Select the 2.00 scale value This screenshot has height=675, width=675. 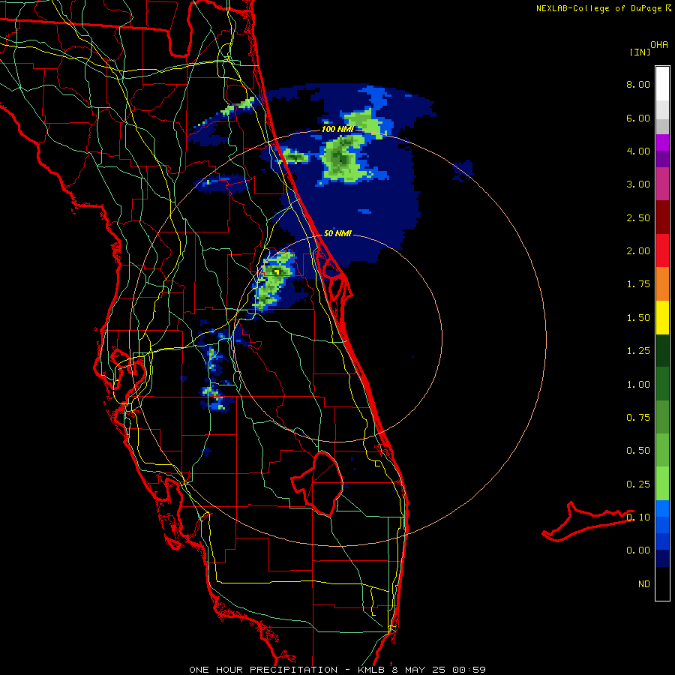point(638,251)
